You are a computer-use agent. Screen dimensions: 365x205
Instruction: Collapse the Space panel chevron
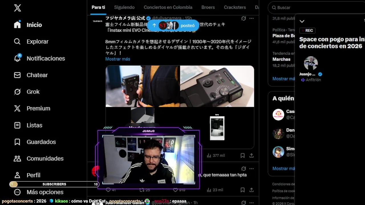(x=302, y=21)
